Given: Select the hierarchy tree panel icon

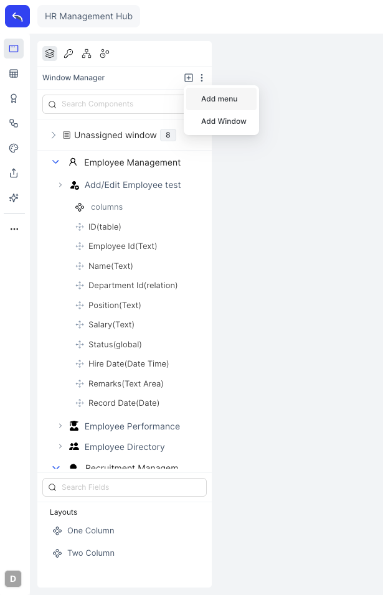Looking at the screenshot, I should [87, 54].
